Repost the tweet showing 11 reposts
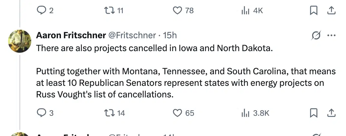The width and height of the screenshot is (346, 136). pyautogui.click(x=109, y=11)
